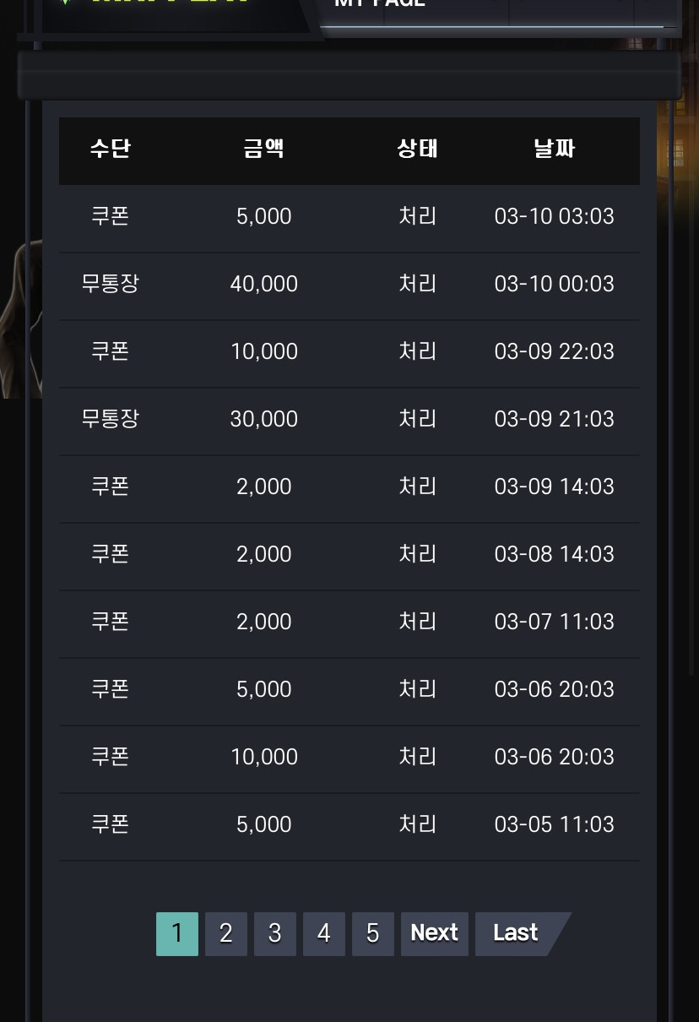Viewport: 699px width, 1022px height.
Task: Go to page 2 of results
Action: [x=226, y=933]
